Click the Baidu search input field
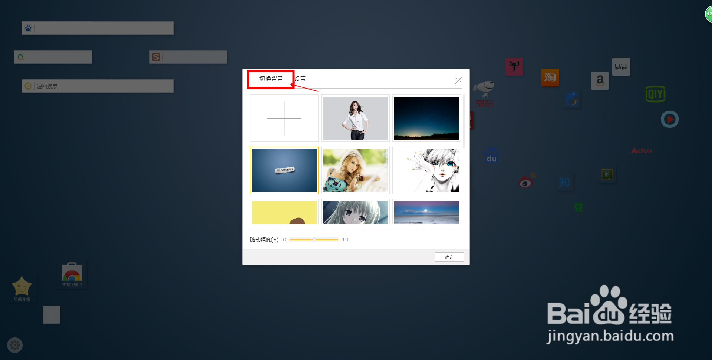 click(97, 28)
